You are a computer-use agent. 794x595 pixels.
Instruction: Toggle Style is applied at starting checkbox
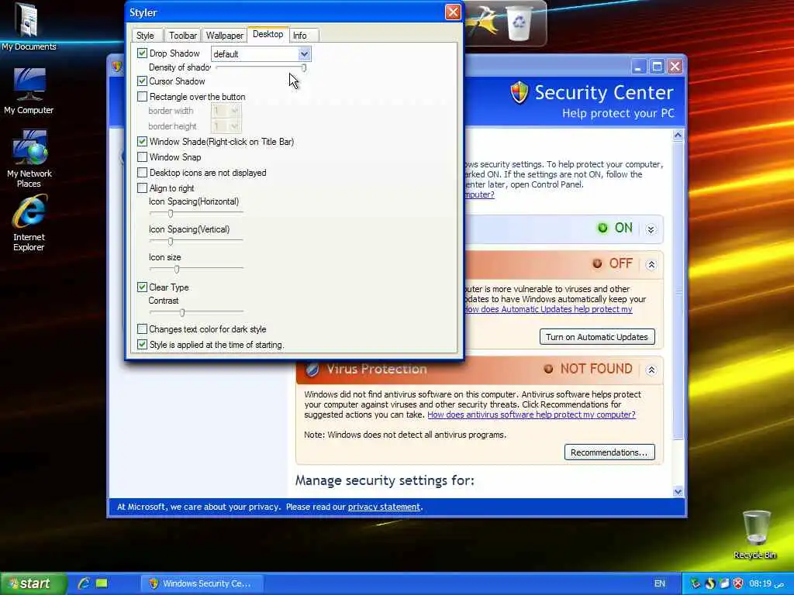(x=143, y=345)
